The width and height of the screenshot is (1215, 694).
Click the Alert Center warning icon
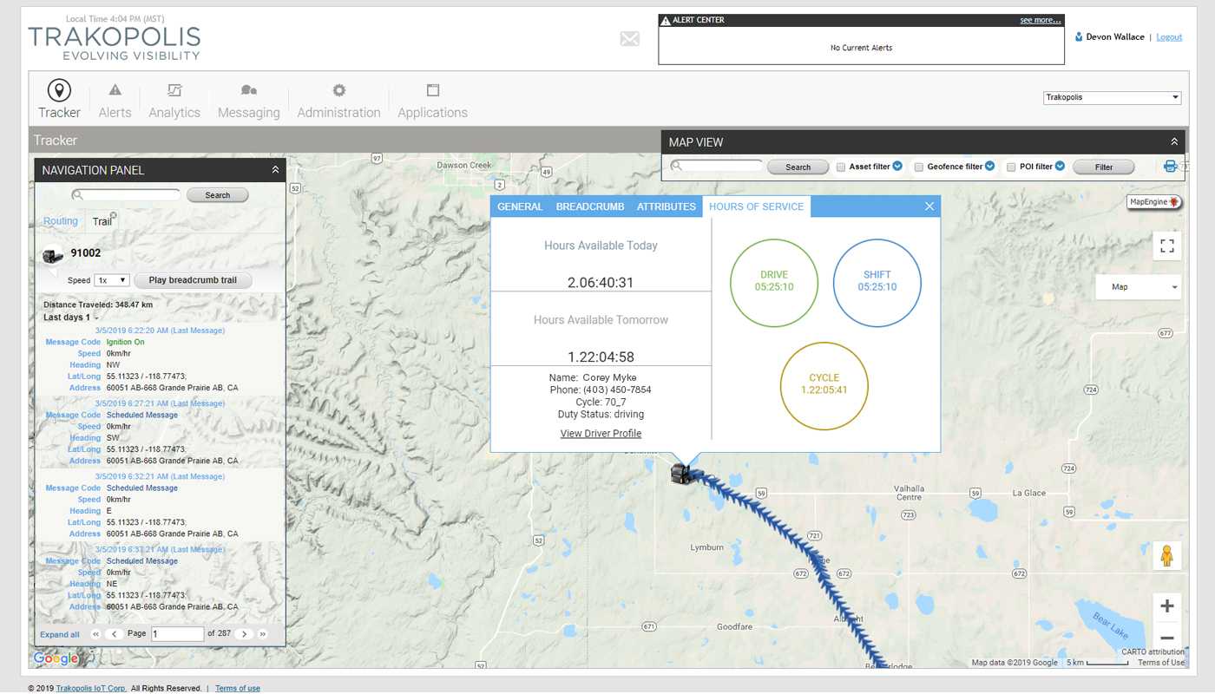coord(666,20)
